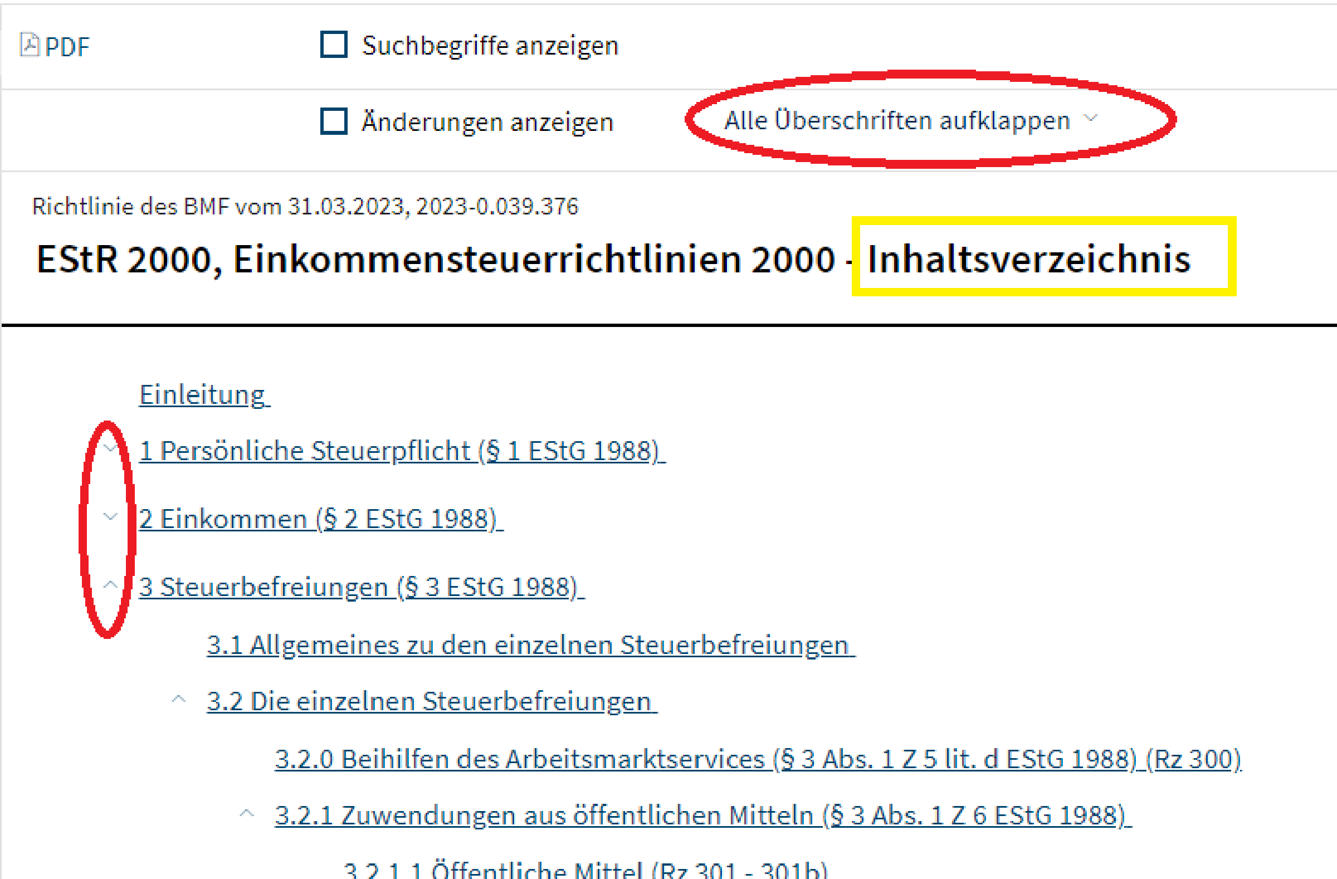The width and height of the screenshot is (1337, 879).
Task: Click the PDF document icon
Action: (29, 45)
